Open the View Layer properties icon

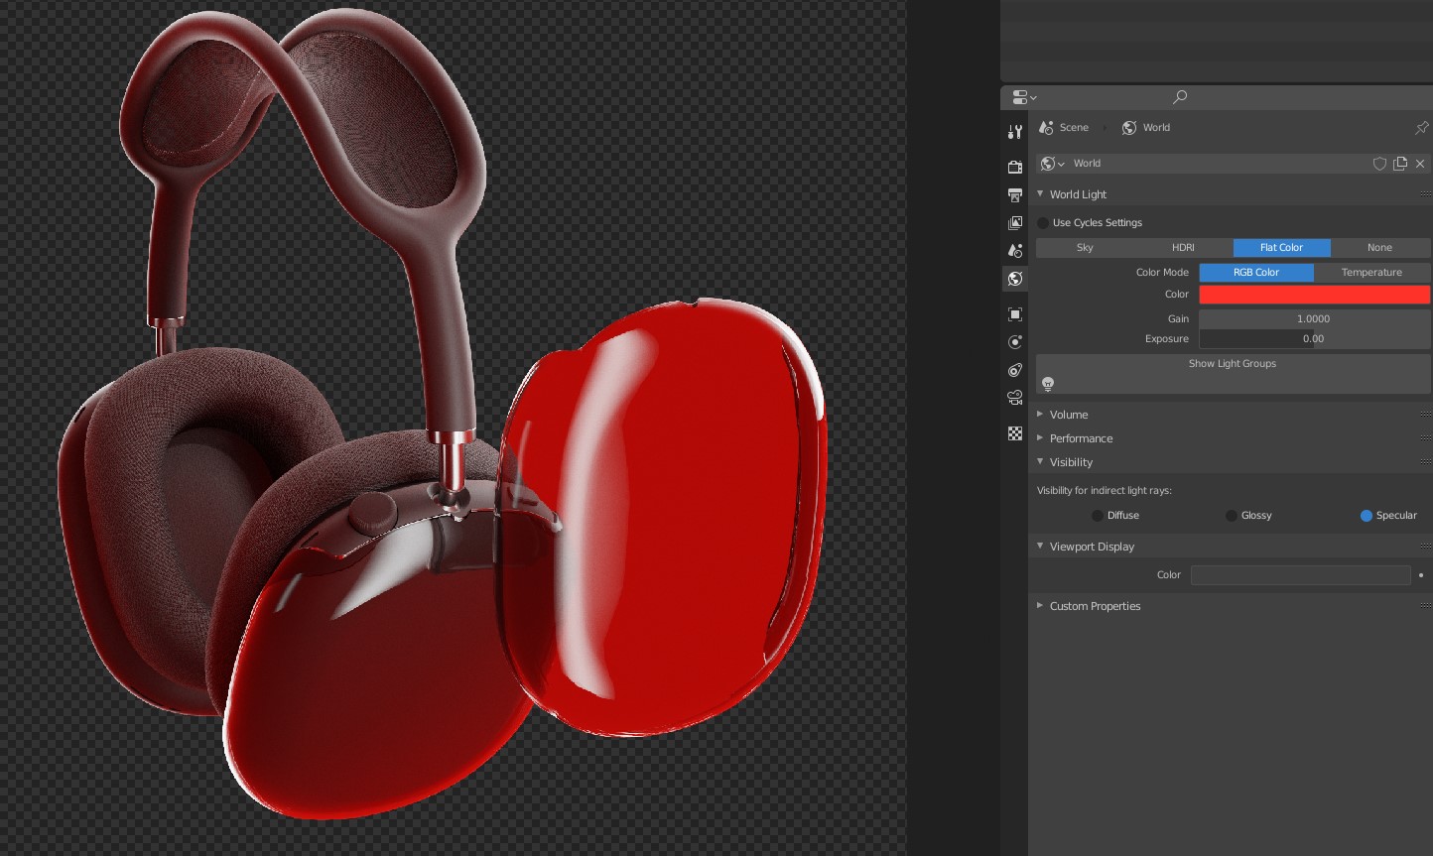1014,223
